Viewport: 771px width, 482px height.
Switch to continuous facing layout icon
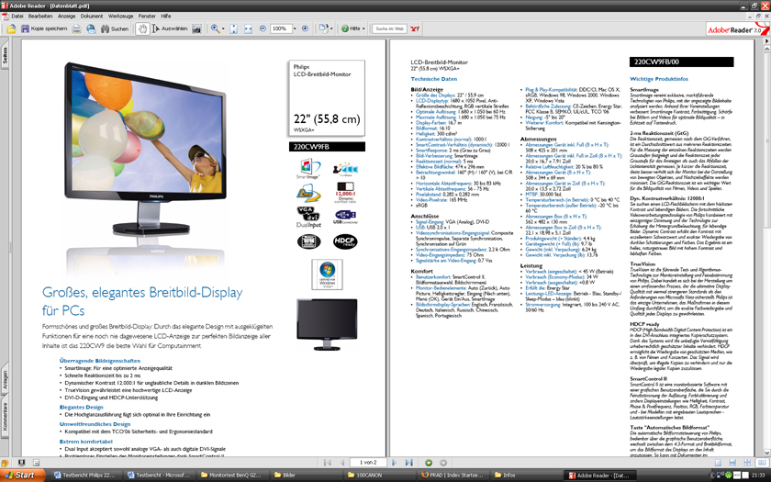click(747, 463)
